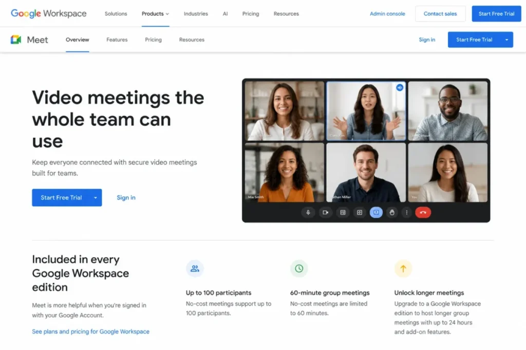Screen dimensions: 526x350
Task: Click the Meet product name text
Action: point(37,40)
